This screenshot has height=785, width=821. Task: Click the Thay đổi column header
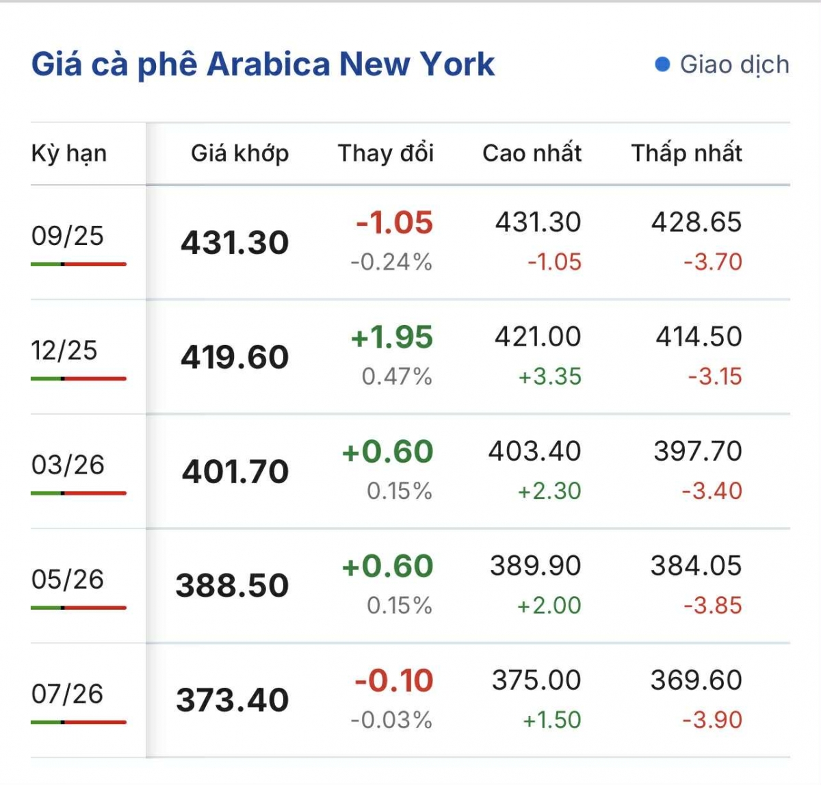click(x=386, y=153)
